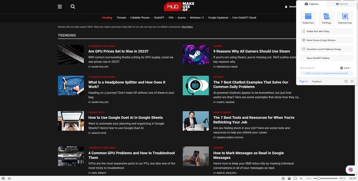Click the Work & Career category label
This screenshot has width=358, height=181.
222,113
